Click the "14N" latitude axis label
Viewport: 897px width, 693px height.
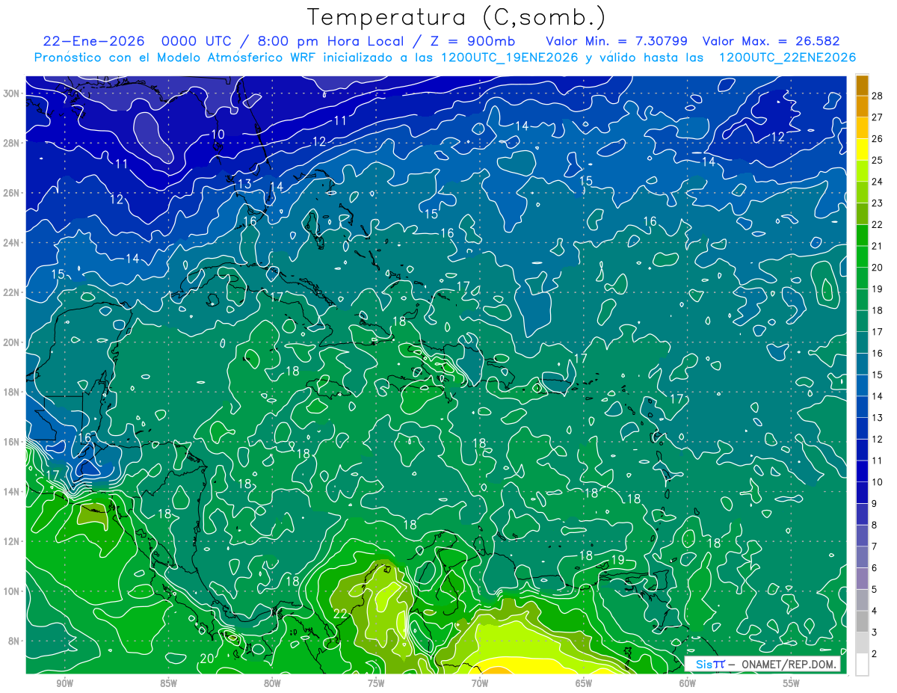coord(11,491)
